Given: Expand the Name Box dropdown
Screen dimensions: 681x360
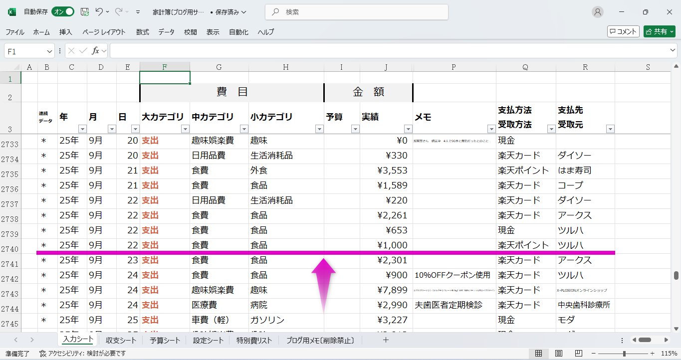Looking at the screenshot, I should pyautogui.click(x=49, y=51).
